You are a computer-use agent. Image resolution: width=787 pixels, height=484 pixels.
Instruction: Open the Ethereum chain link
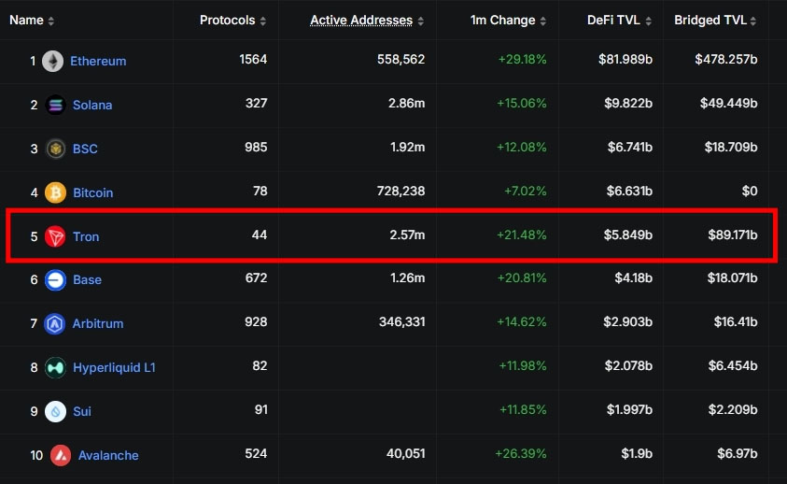click(98, 62)
